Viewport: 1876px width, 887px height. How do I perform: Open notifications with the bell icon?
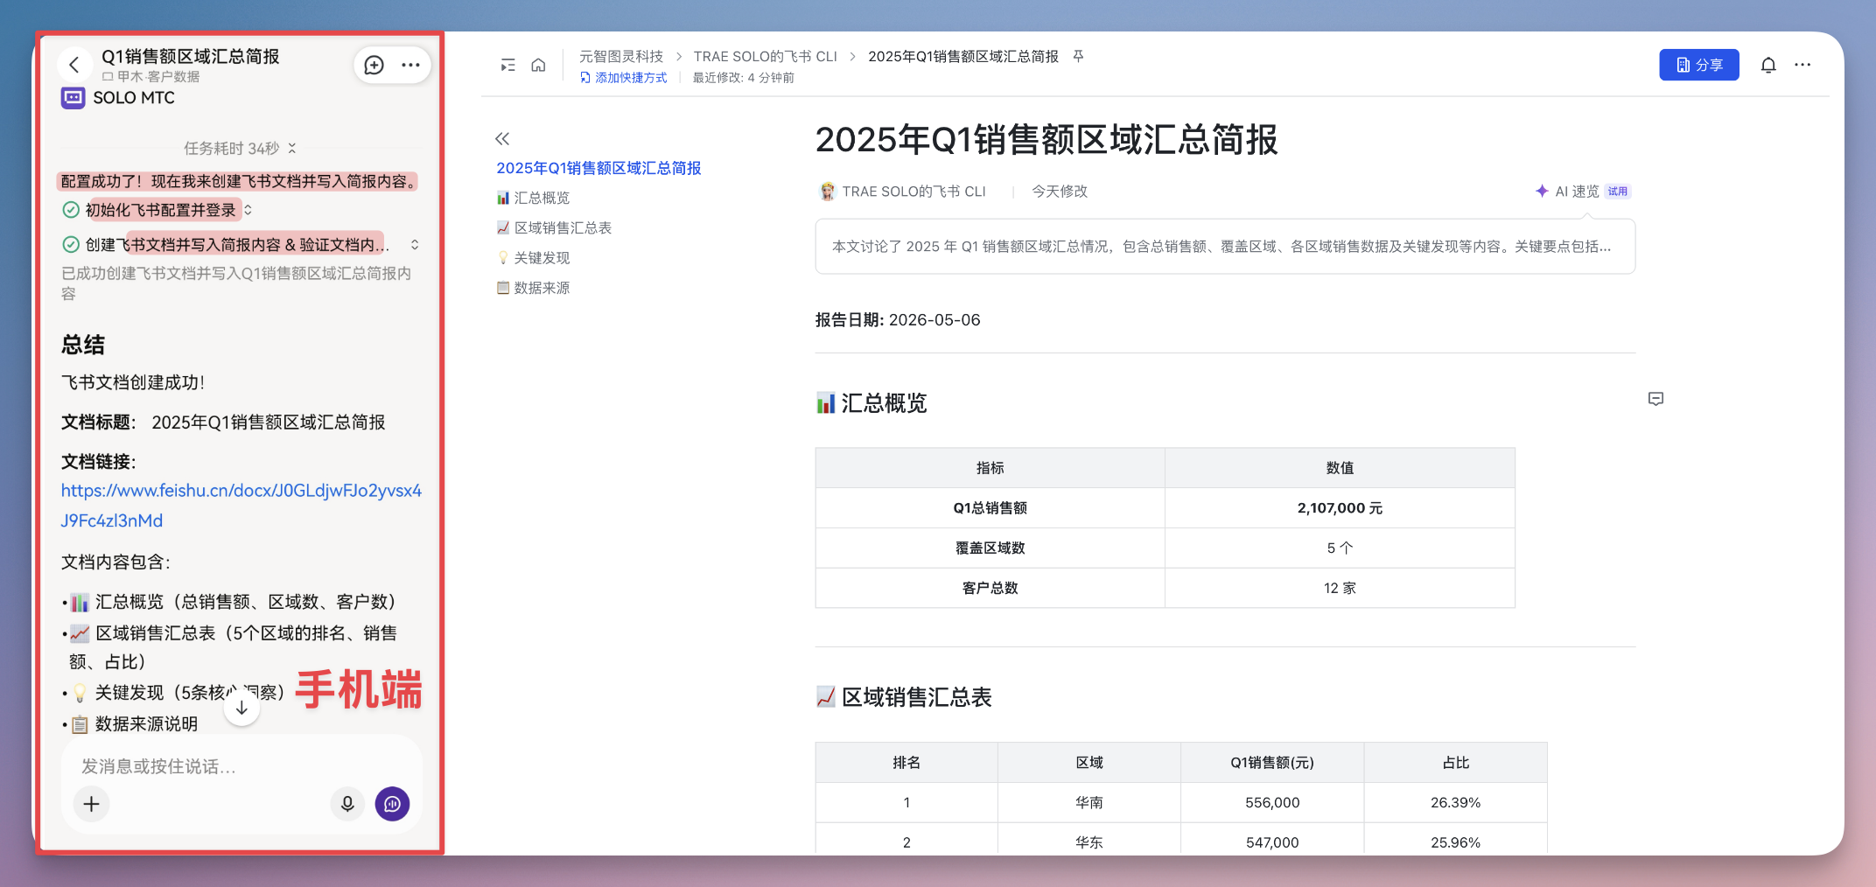click(x=1768, y=65)
